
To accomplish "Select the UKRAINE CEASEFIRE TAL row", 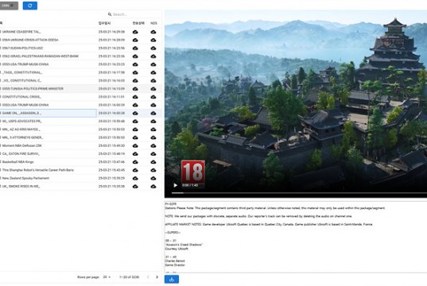I will tap(81, 32).
